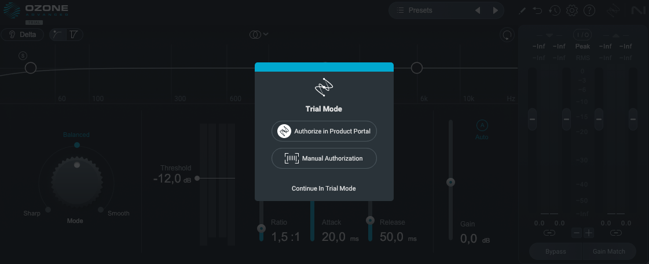Click the Threshold value -12,0 dB

(x=172, y=179)
